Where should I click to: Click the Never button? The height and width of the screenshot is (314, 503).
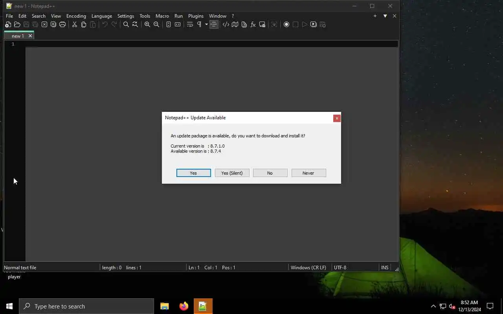click(x=308, y=173)
